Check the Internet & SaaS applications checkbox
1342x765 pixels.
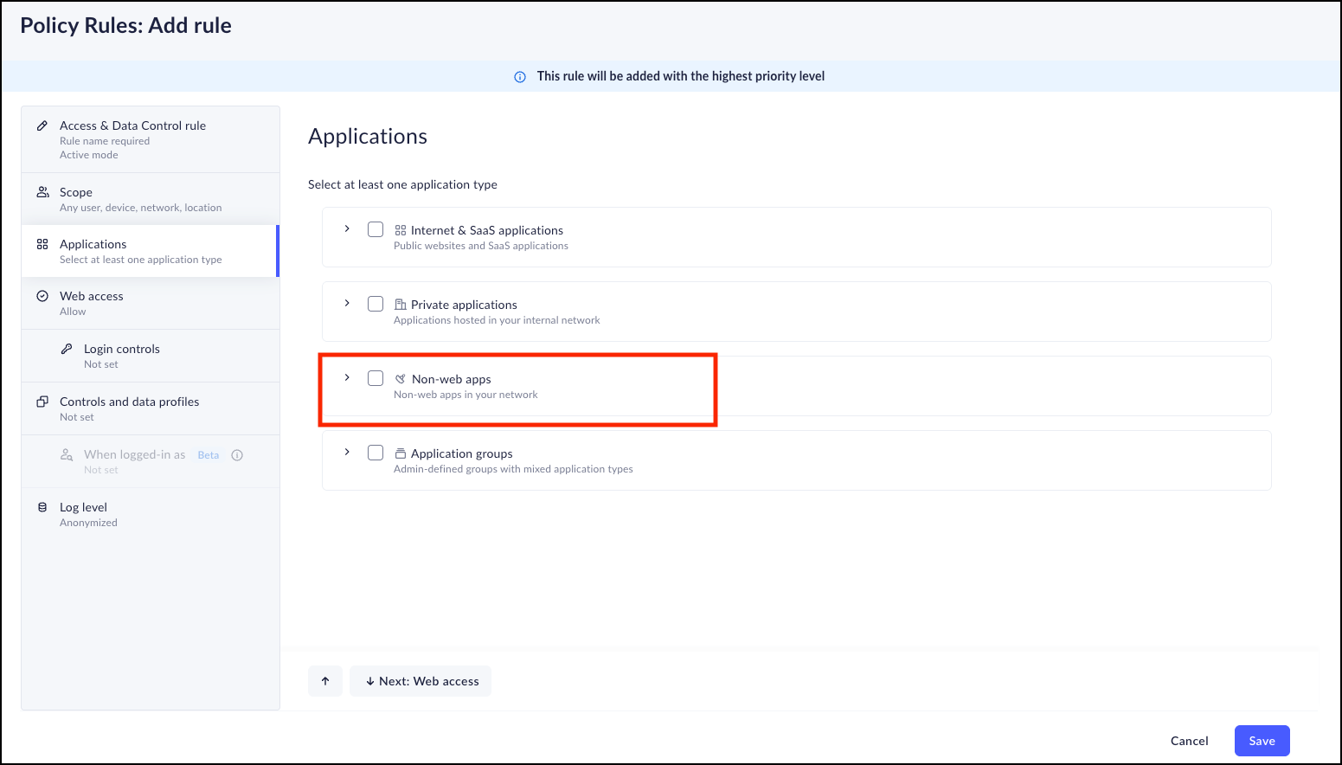(x=376, y=229)
